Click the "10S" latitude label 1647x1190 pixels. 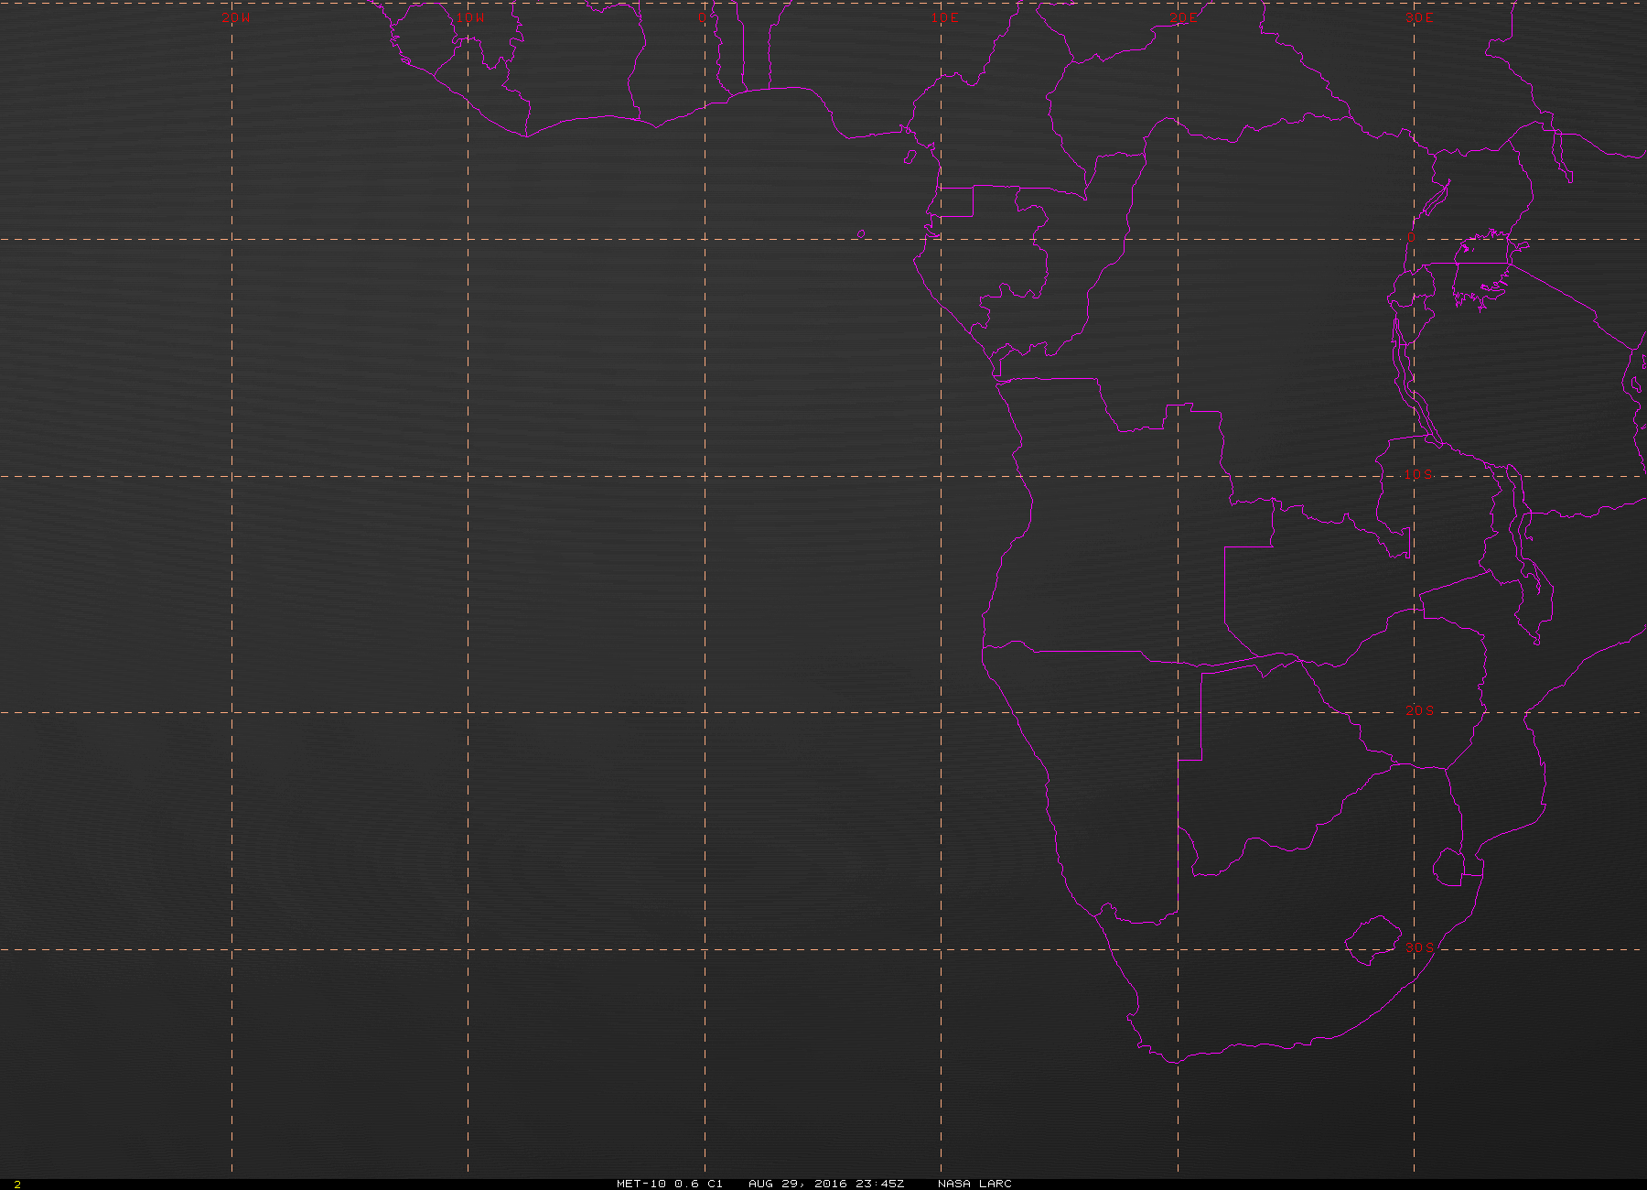[1419, 474]
